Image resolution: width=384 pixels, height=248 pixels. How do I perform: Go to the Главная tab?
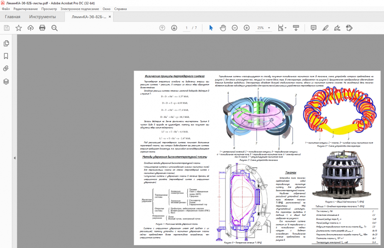[x=12, y=17]
